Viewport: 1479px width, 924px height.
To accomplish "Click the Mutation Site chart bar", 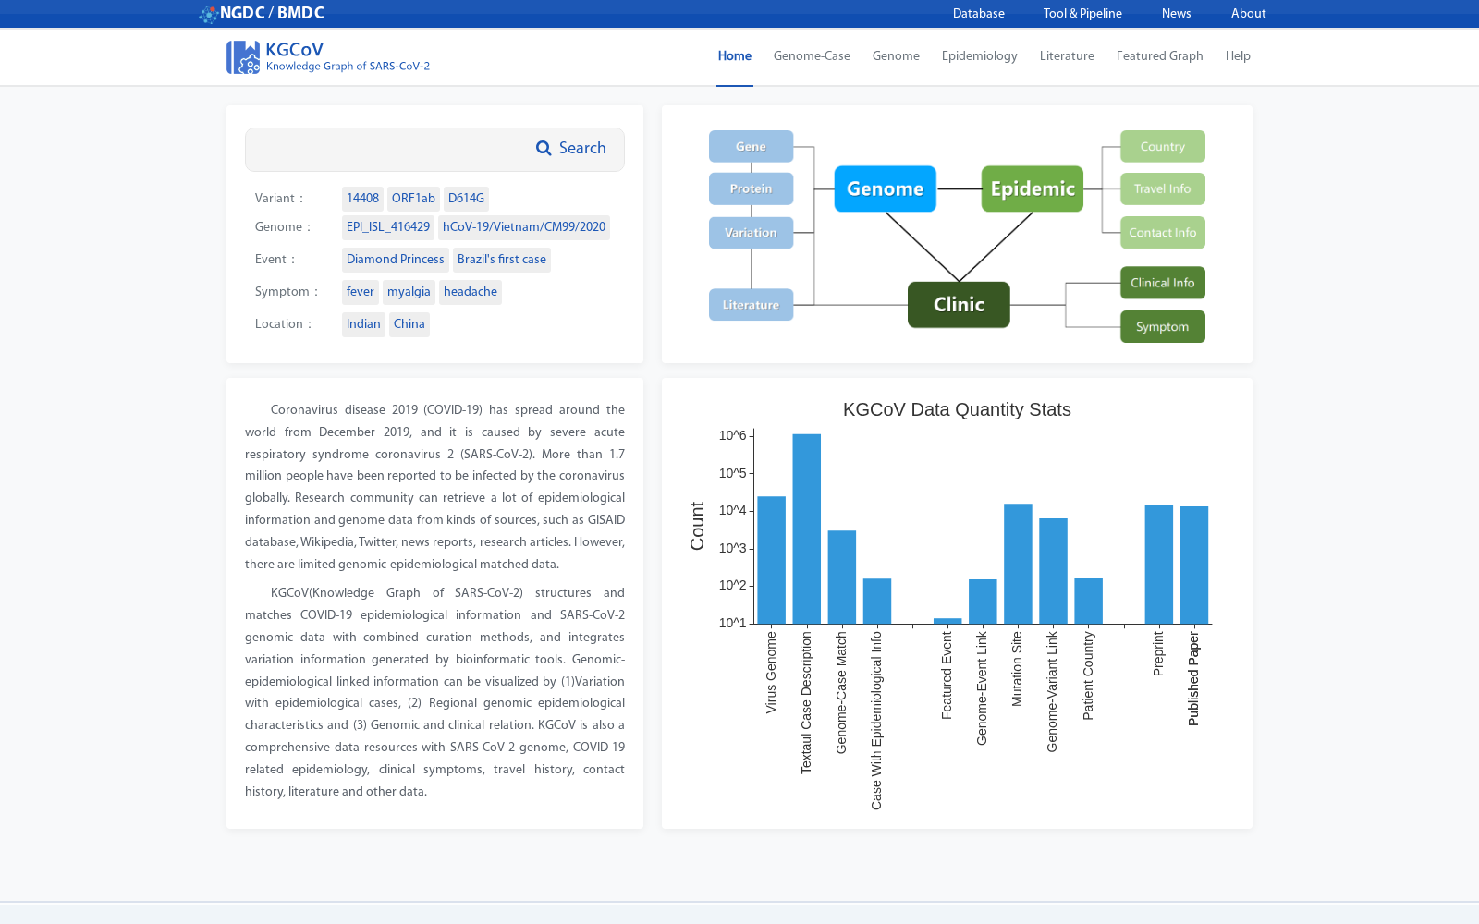I will point(1018,564).
